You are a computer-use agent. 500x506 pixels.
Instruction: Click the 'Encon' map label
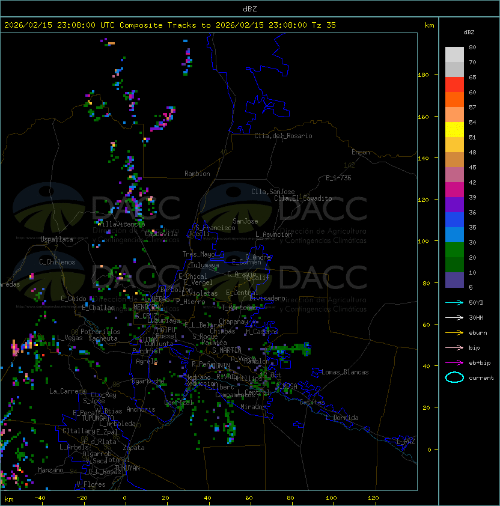point(361,152)
